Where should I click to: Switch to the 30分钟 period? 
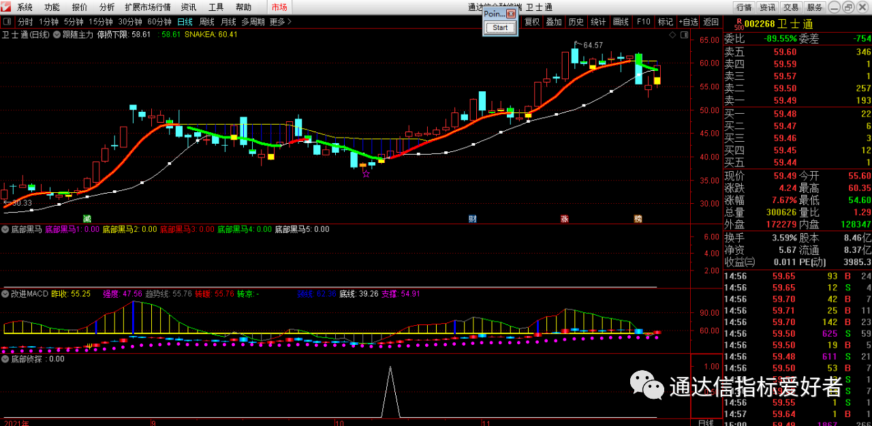click(x=130, y=22)
